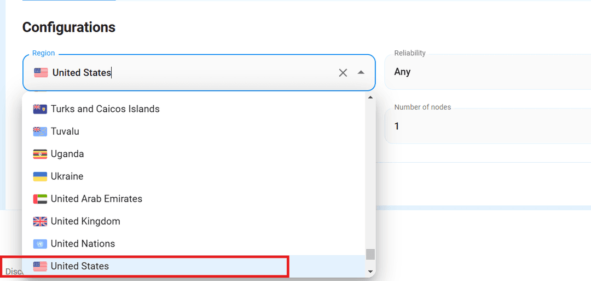
Task: Pick United Arab Emirates option text
Action: pos(96,199)
